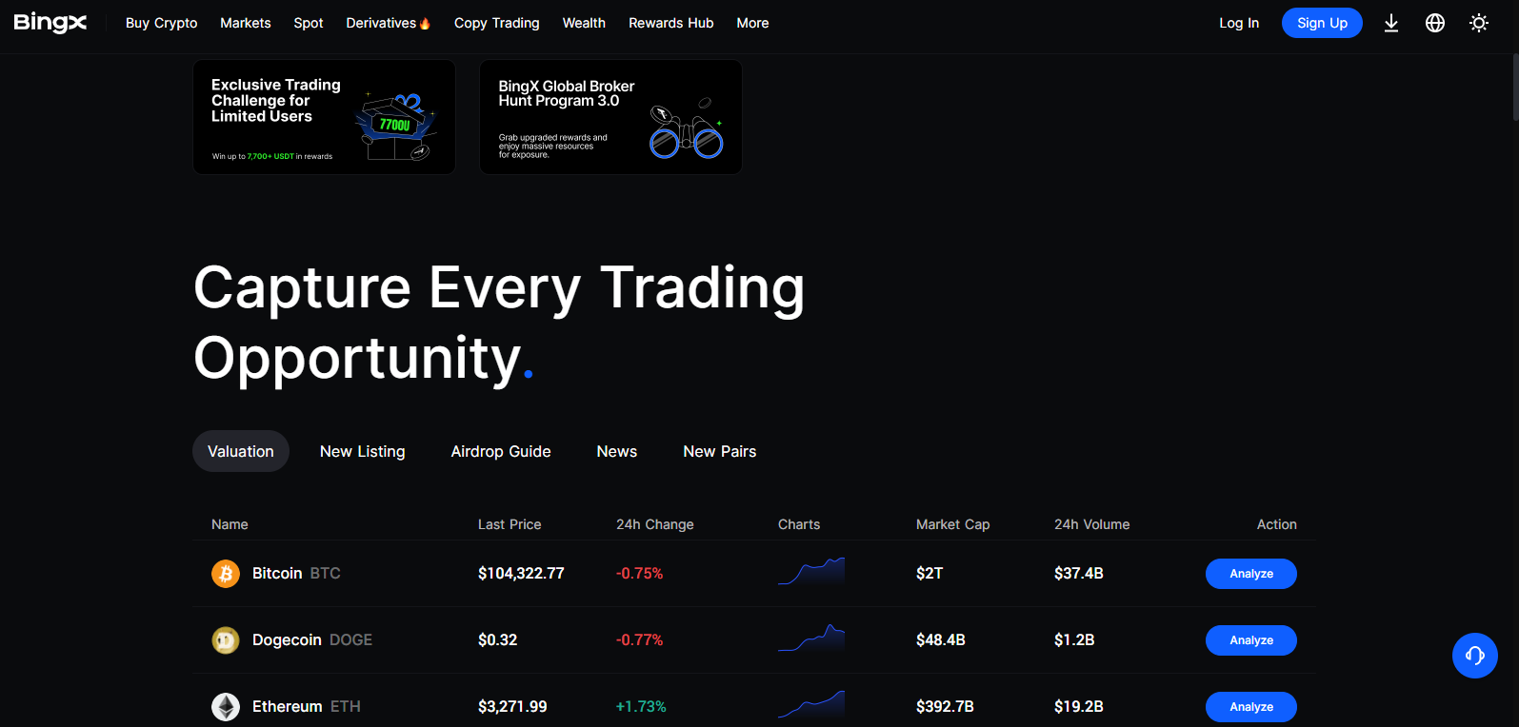Switch to the New Pairs tab

pos(720,451)
